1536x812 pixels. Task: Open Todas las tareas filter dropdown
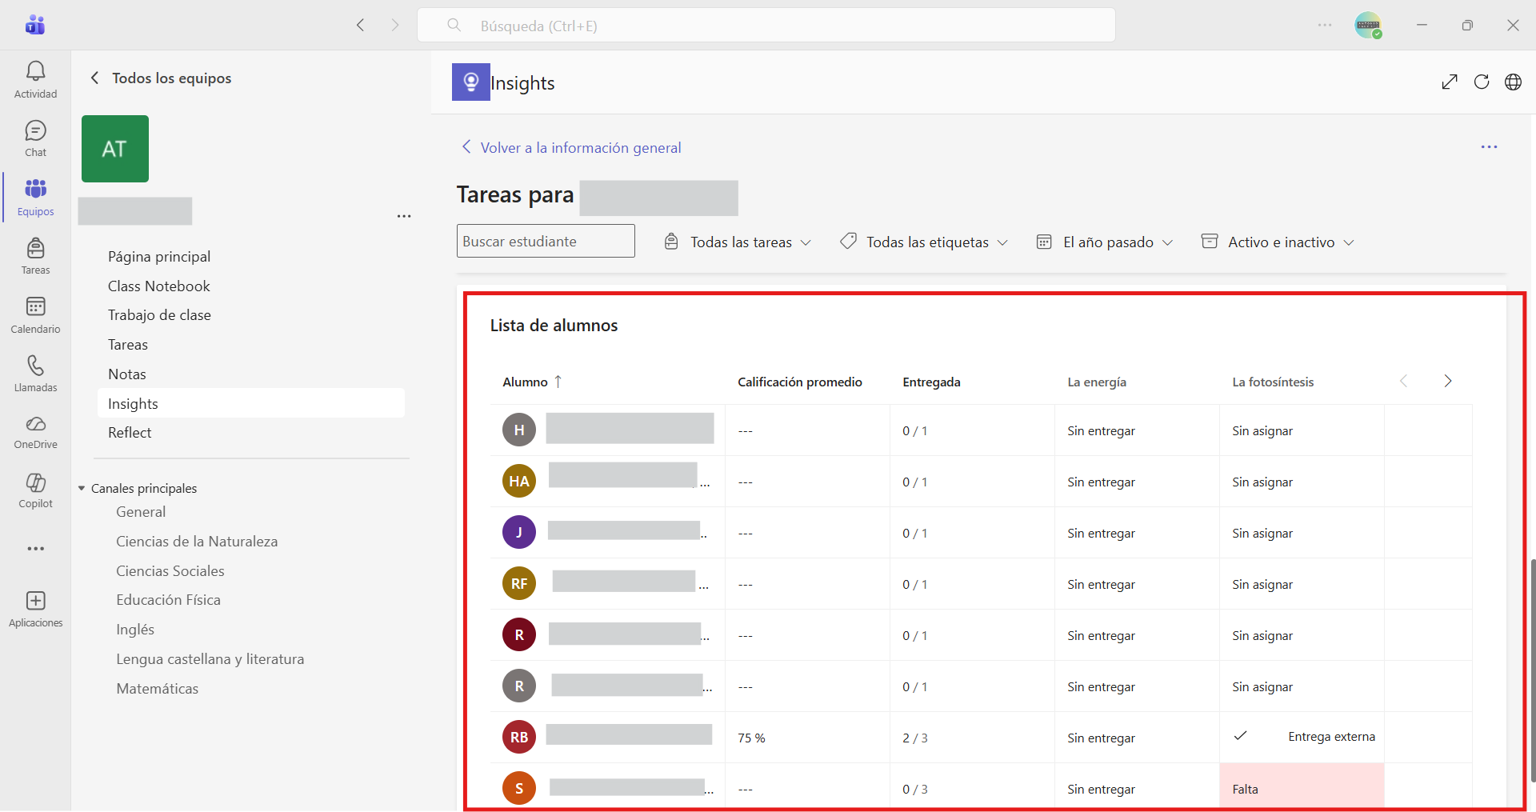pyautogui.click(x=738, y=242)
